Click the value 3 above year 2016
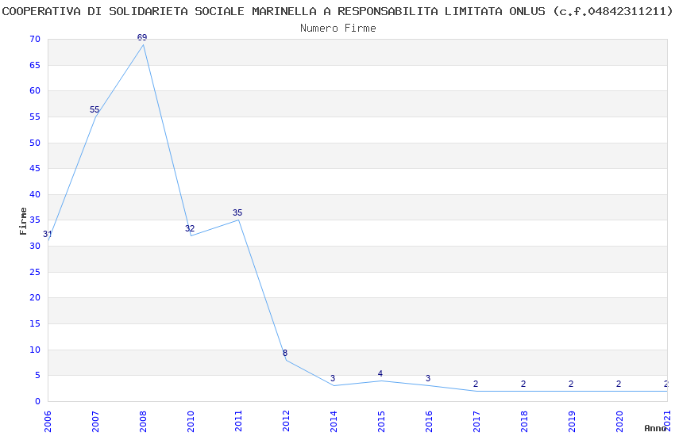675x436 pixels. (x=428, y=378)
